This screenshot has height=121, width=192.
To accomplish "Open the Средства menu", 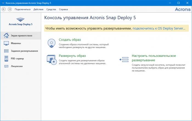I will click(x=51, y=9).
